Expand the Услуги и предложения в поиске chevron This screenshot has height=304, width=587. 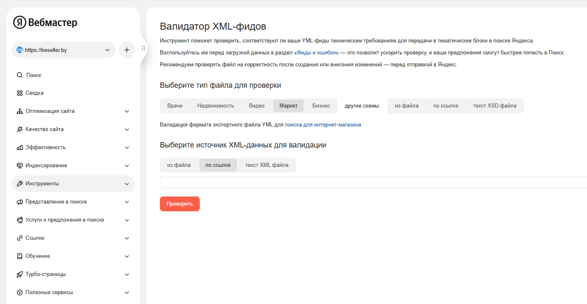click(127, 220)
